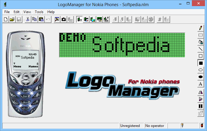Create a new logo file
Viewport: 207px width, 131px height.
point(6,19)
